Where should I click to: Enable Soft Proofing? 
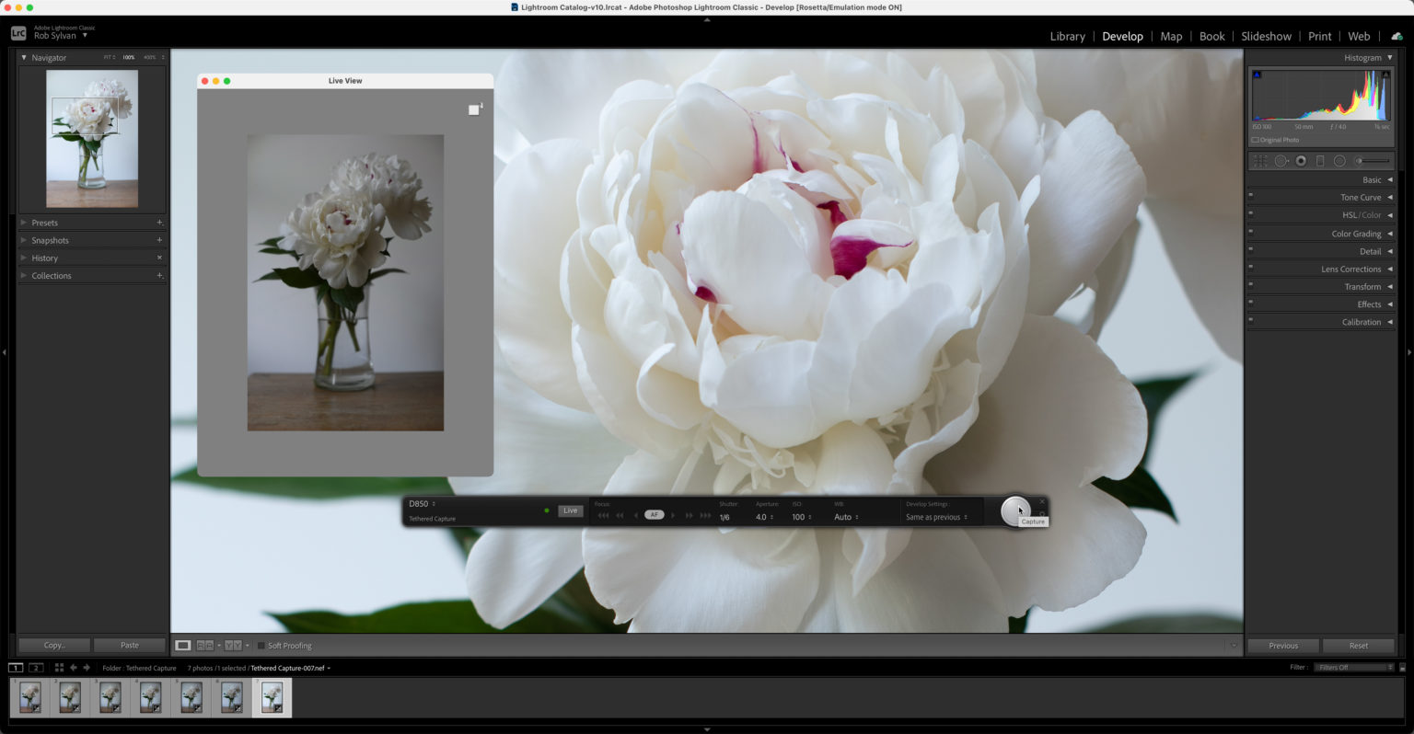261,645
